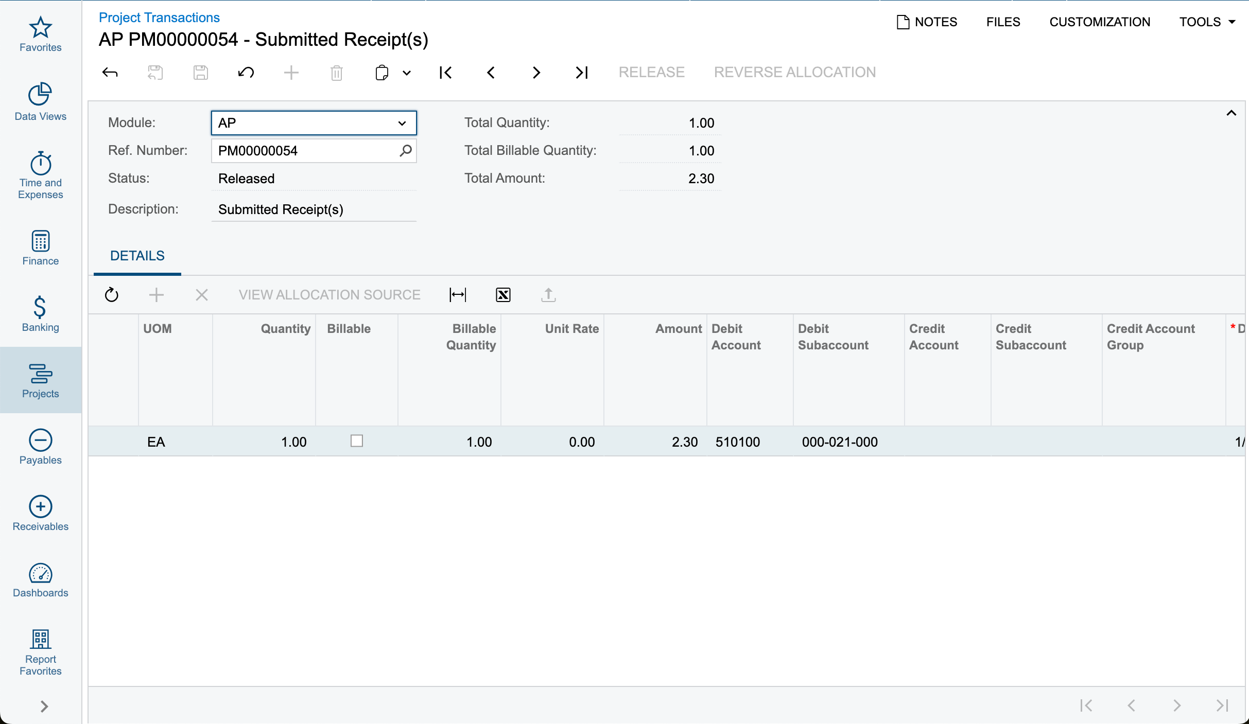Click Debit Account cell 510100
The height and width of the screenshot is (724, 1249).
point(750,442)
